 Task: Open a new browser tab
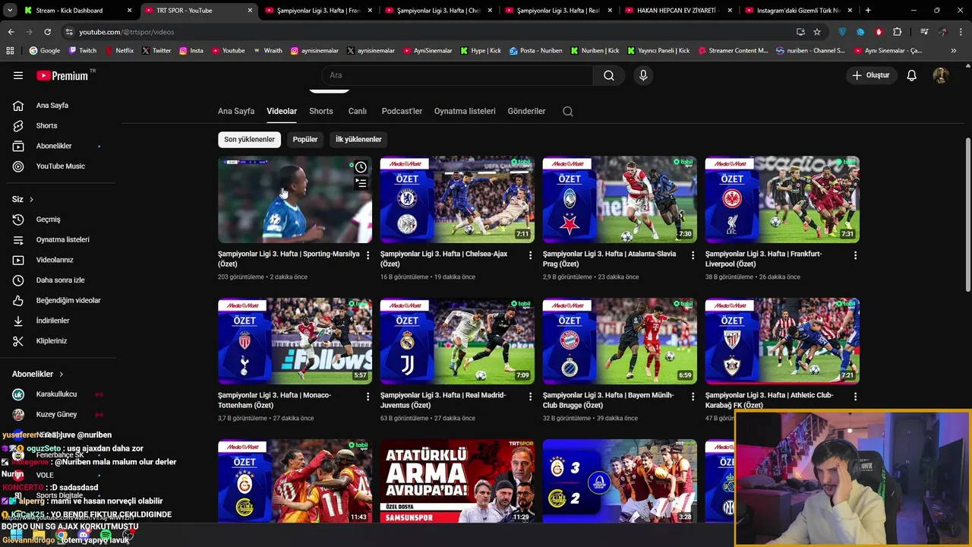tap(868, 11)
